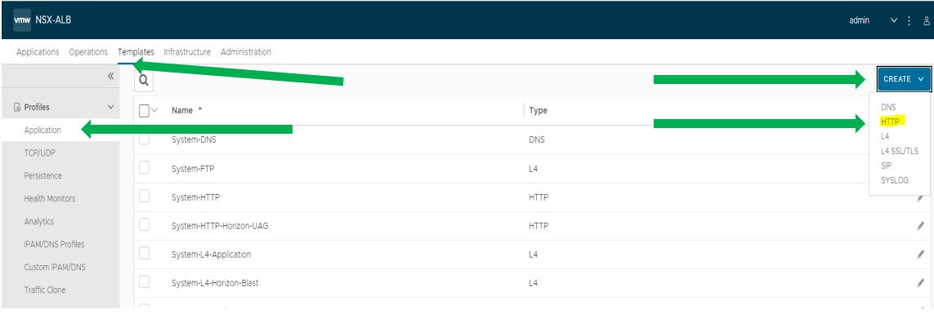Collapse sidebar with double chevron icon
934x314 pixels.
tap(110, 76)
